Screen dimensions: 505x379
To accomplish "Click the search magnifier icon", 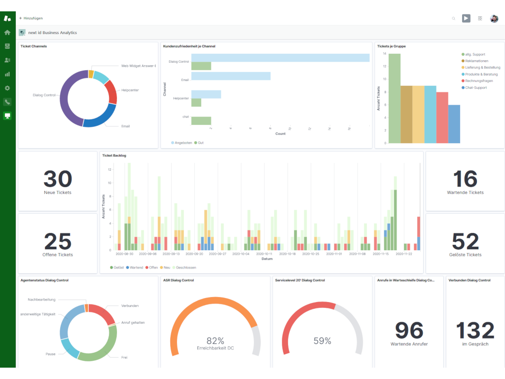I will pyautogui.click(x=454, y=18).
